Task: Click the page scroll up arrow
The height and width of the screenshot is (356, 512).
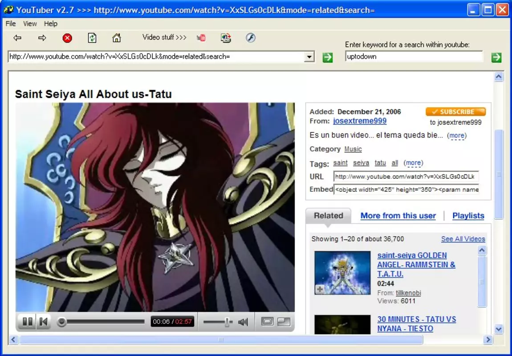Action: [499, 77]
